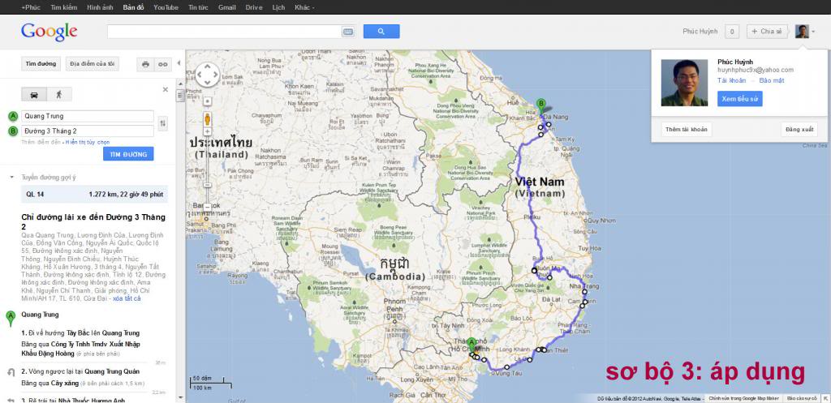Open Hình ảnh in the top bar
The height and width of the screenshot is (403, 831).
click(100, 7)
